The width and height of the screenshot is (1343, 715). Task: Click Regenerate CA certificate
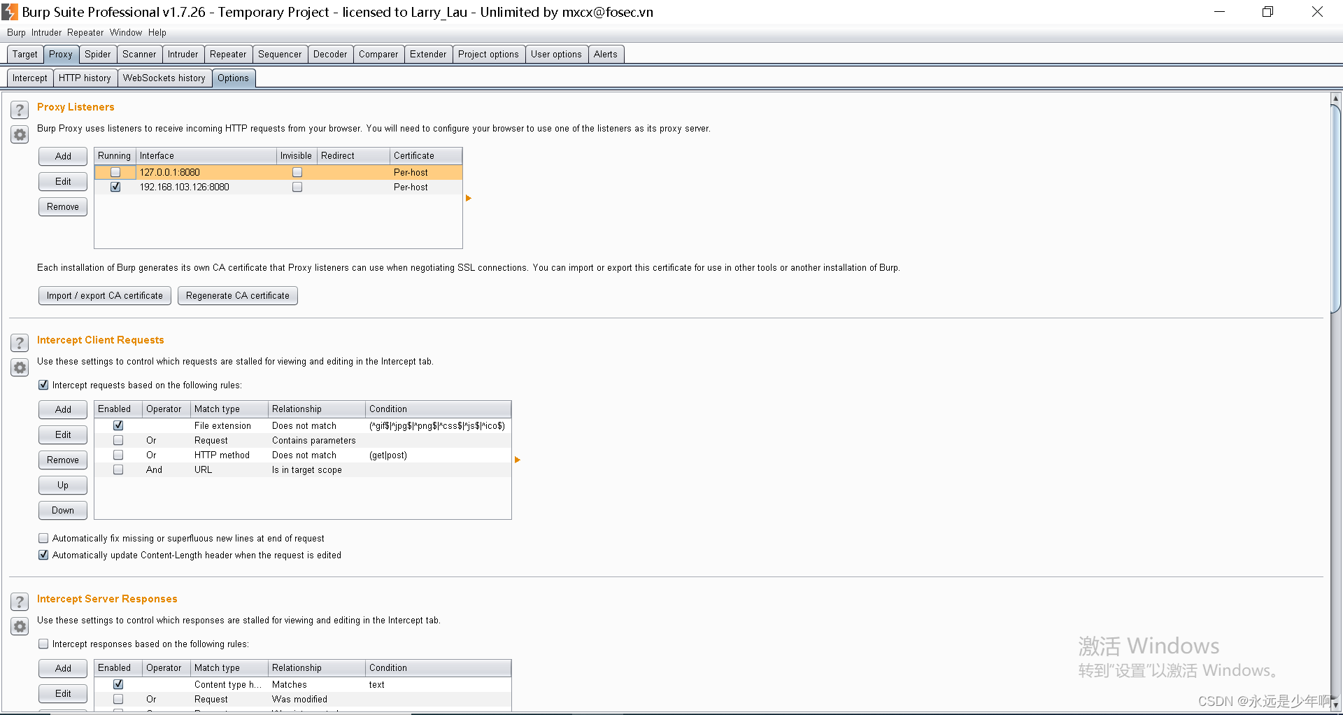pyautogui.click(x=238, y=295)
